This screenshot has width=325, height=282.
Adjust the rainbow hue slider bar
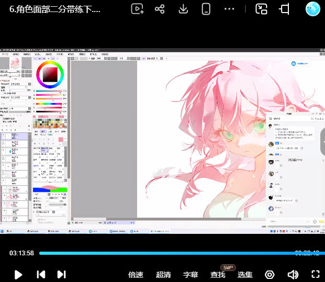pos(49,104)
